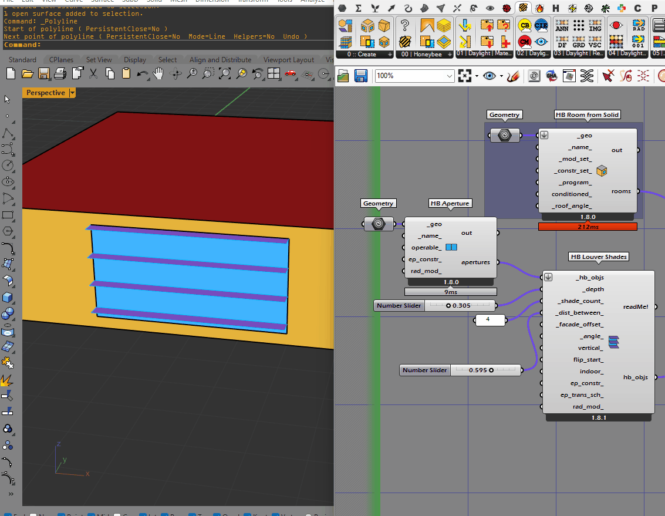This screenshot has height=516, width=665.
Task: Open the 100% zoom level combo box
Action: [414, 76]
